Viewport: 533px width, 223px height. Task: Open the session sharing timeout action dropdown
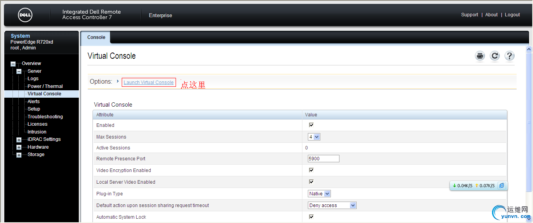[332, 205]
